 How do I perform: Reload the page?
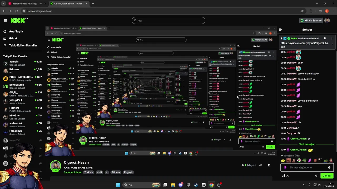(17, 11)
